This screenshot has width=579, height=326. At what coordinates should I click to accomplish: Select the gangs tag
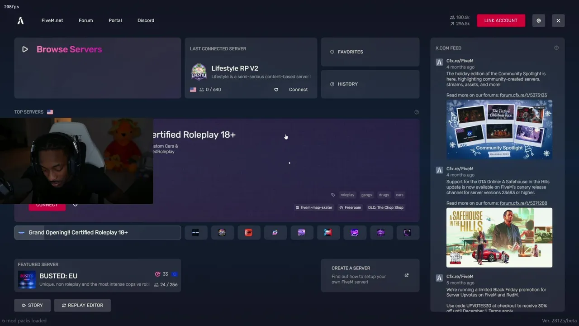[x=366, y=195]
